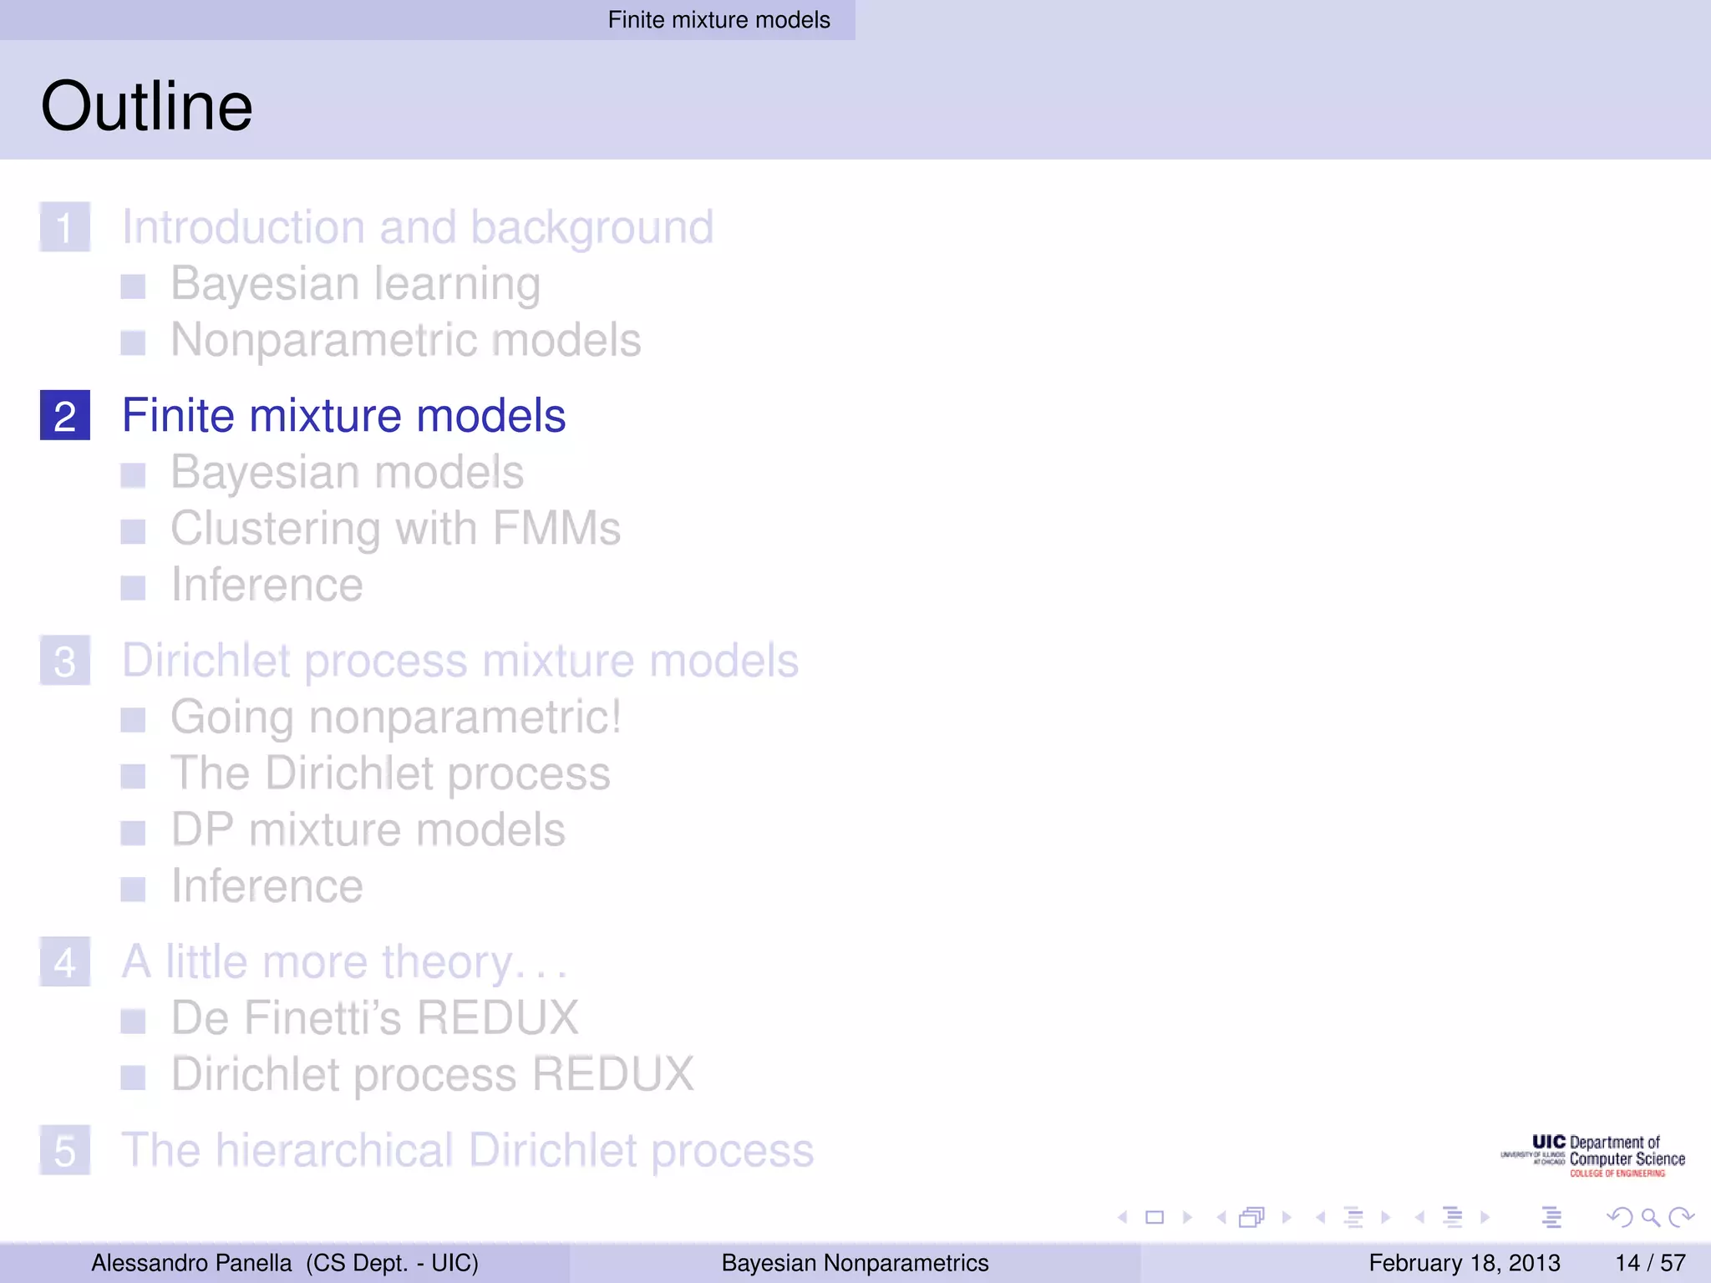Click the right arrow after the subsection lines icon

tap(1386, 1218)
